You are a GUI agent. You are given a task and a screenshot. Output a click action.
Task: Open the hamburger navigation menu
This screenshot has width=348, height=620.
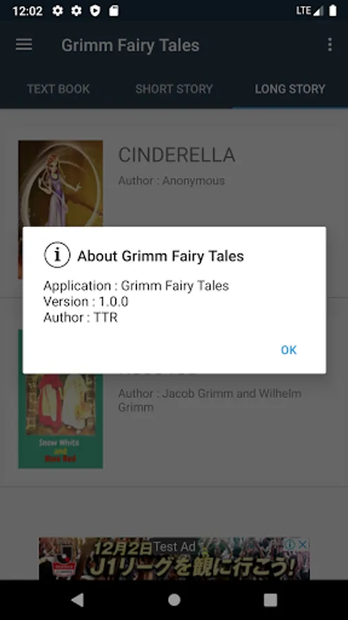pyautogui.click(x=23, y=45)
